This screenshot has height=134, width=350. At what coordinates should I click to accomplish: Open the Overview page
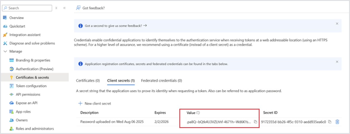point(16,18)
